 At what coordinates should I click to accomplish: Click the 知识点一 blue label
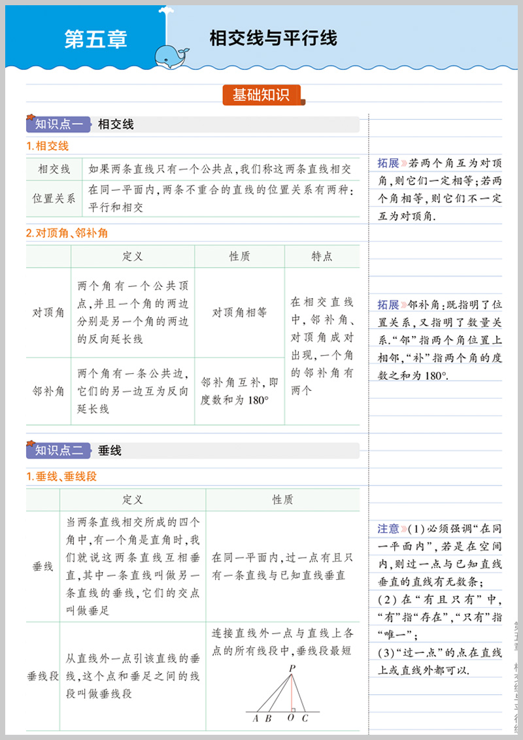click(x=58, y=124)
